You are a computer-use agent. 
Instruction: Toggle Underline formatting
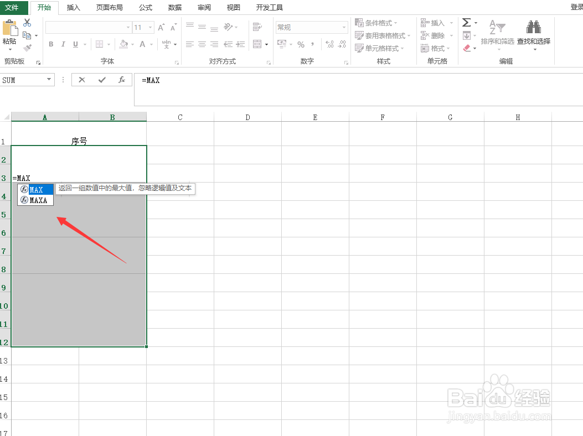75,44
